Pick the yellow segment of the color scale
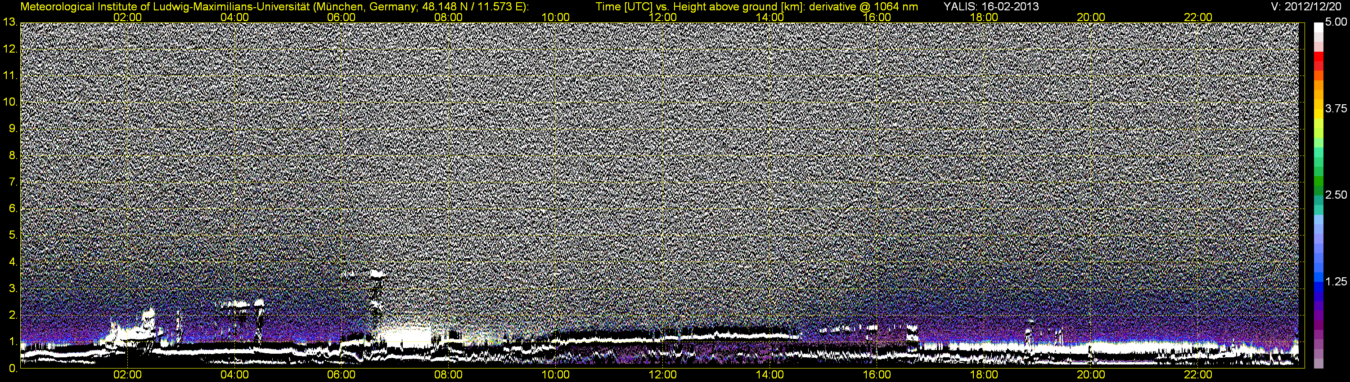1350x382 pixels. click(1318, 113)
